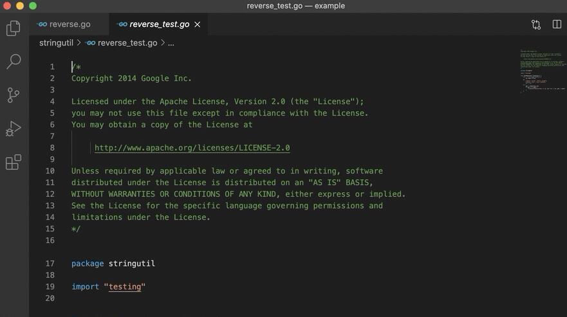The image size is (567, 317).
Task: Close the reverse_test.go tab
Action: [x=198, y=24]
